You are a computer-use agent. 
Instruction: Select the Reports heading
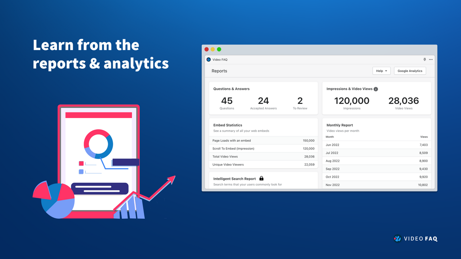219,71
